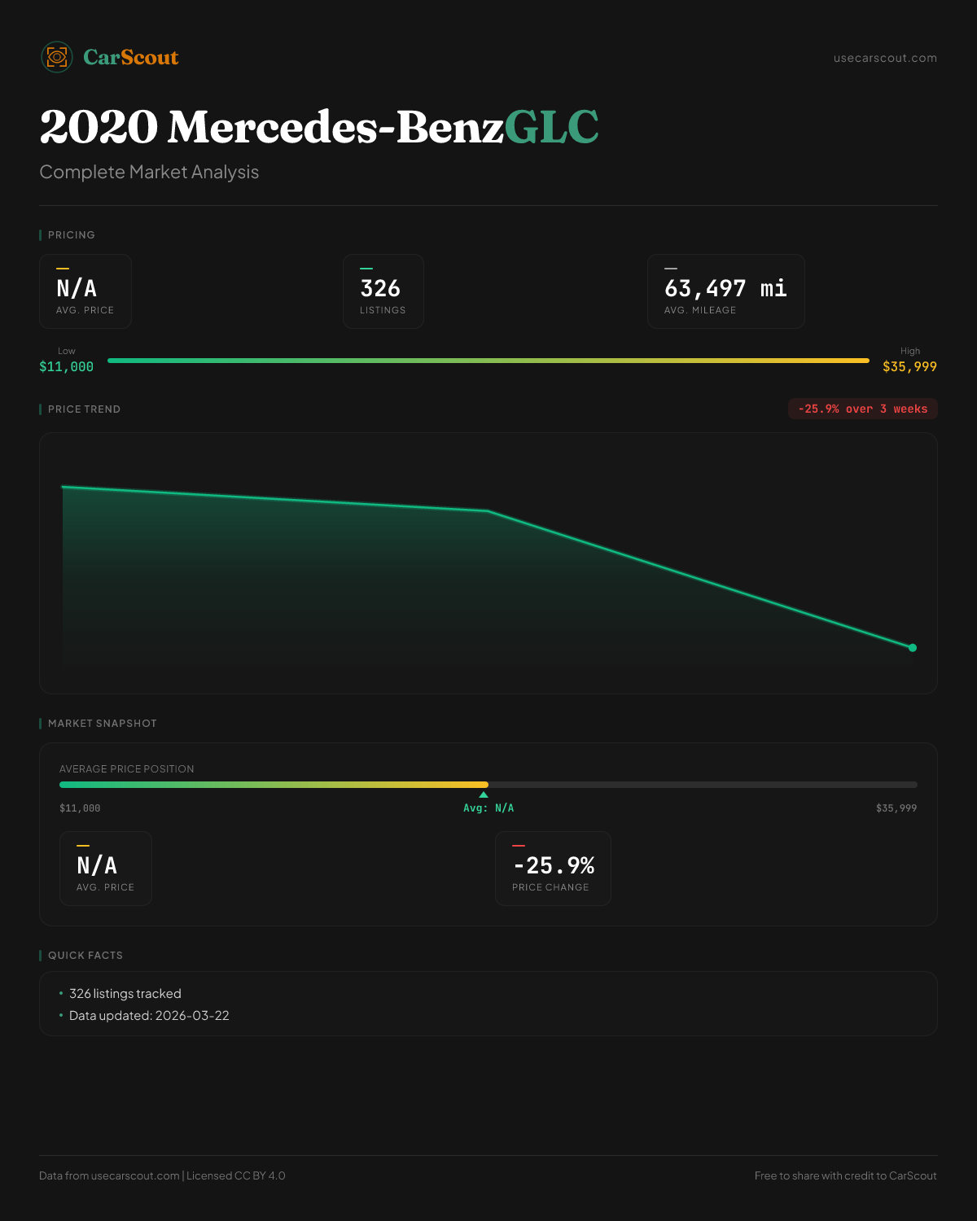This screenshot has height=1221, width=977.
Task: Open the -25.9% Price Change card
Action: tap(553, 869)
